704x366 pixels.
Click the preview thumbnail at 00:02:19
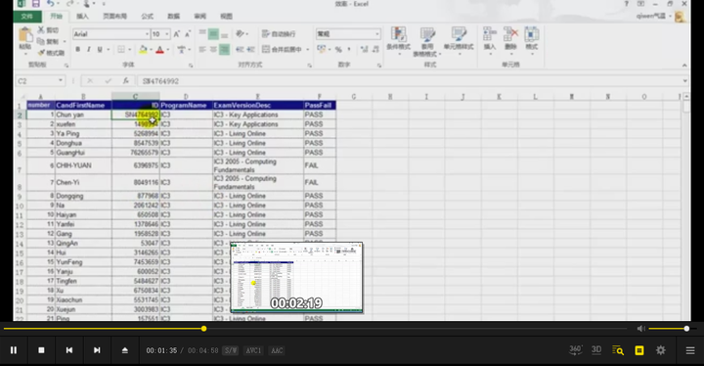pyautogui.click(x=296, y=277)
